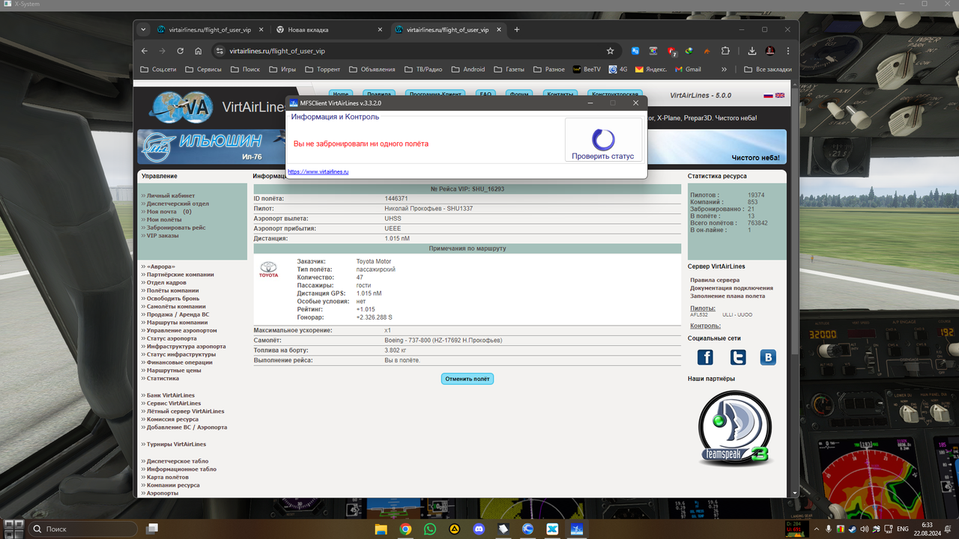Open the Торрент bookmarks folder
The image size is (959, 539).
tap(321, 69)
